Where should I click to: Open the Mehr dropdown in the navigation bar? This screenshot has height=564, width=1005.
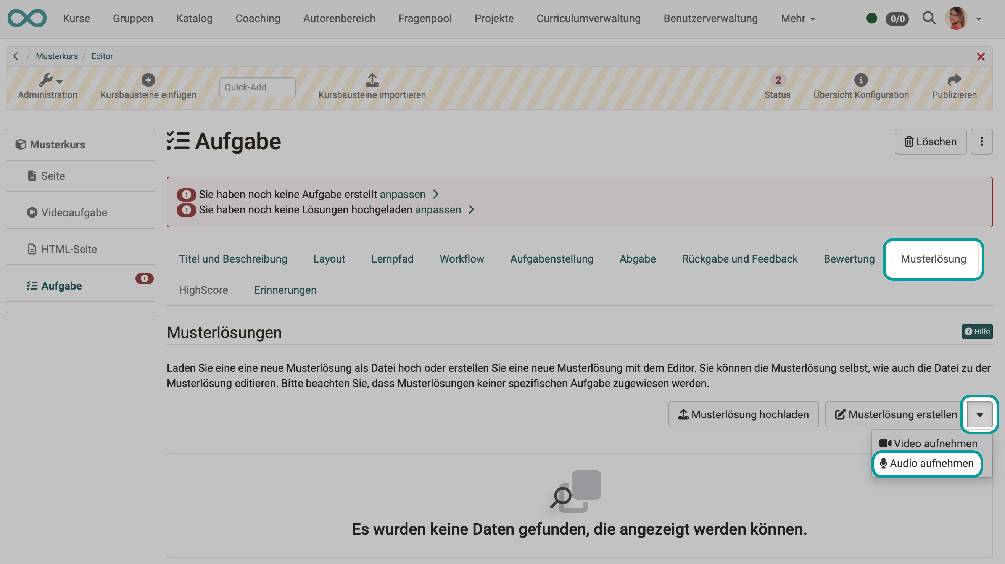point(798,18)
